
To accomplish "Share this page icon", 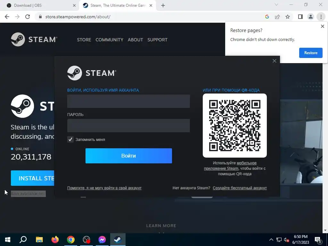I will point(277,17).
